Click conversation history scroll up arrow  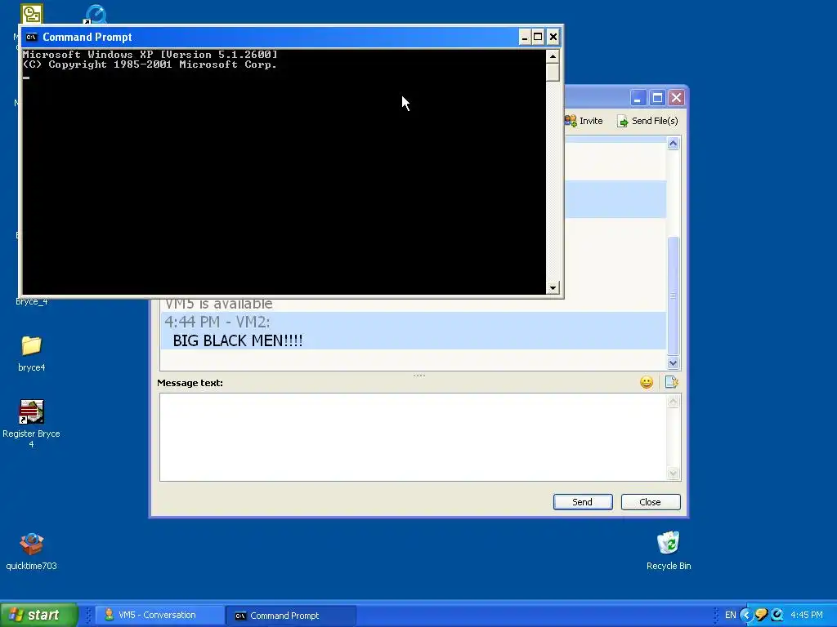pyautogui.click(x=674, y=144)
